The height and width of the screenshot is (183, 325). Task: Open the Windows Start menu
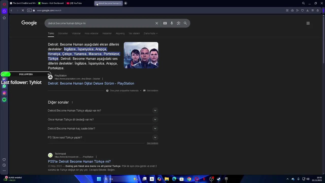(x=99, y=179)
